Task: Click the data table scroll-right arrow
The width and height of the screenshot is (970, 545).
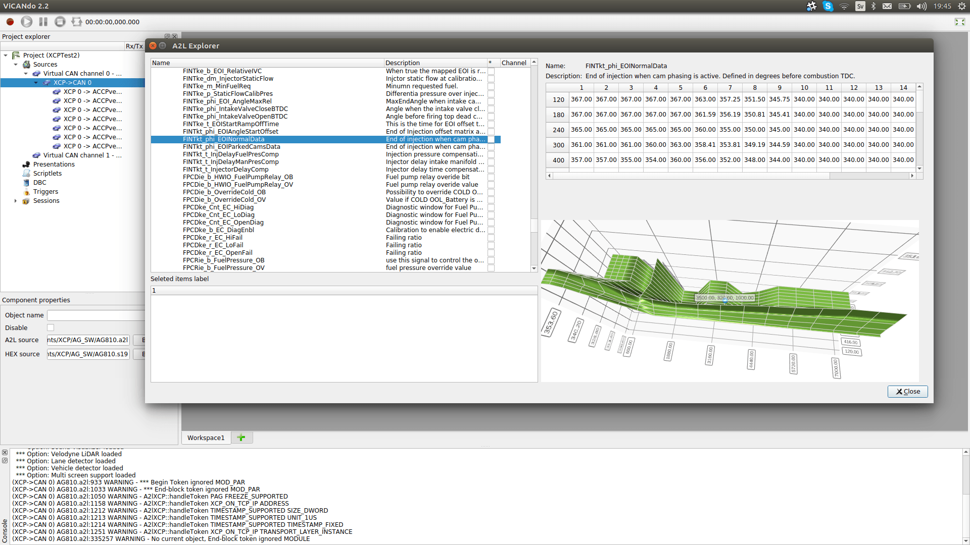Action: 912,176
